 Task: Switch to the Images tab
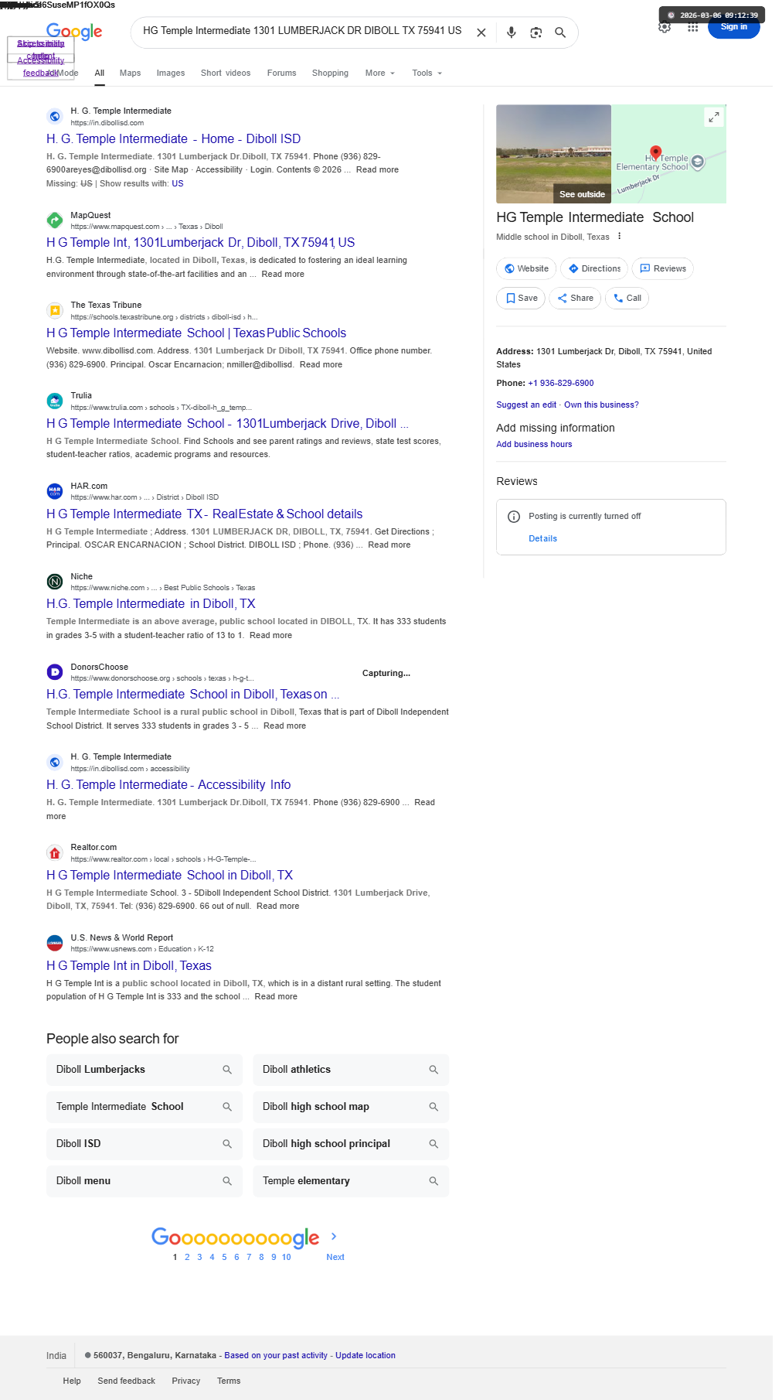170,73
